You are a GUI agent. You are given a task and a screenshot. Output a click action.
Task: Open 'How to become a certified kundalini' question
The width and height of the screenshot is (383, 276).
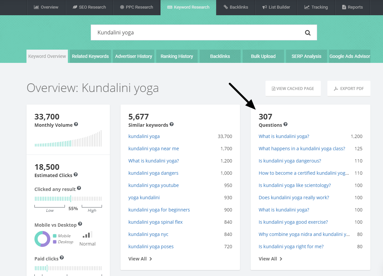[x=304, y=173]
